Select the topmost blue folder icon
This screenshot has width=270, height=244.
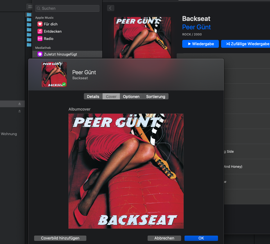pos(29,15)
